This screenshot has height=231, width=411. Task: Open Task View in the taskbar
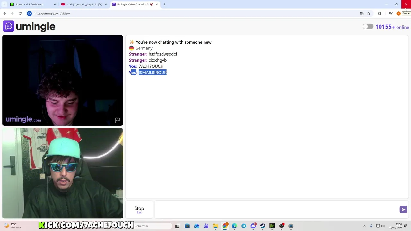coord(177,226)
